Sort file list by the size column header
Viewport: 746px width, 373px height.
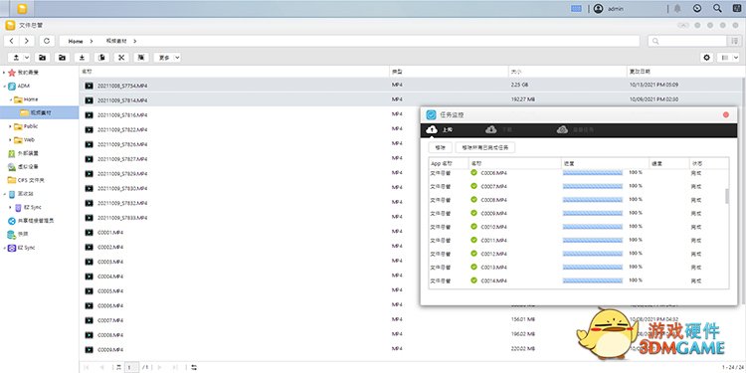(x=567, y=72)
